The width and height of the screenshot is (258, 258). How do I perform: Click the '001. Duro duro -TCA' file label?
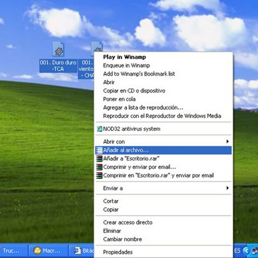[x=58, y=66]
